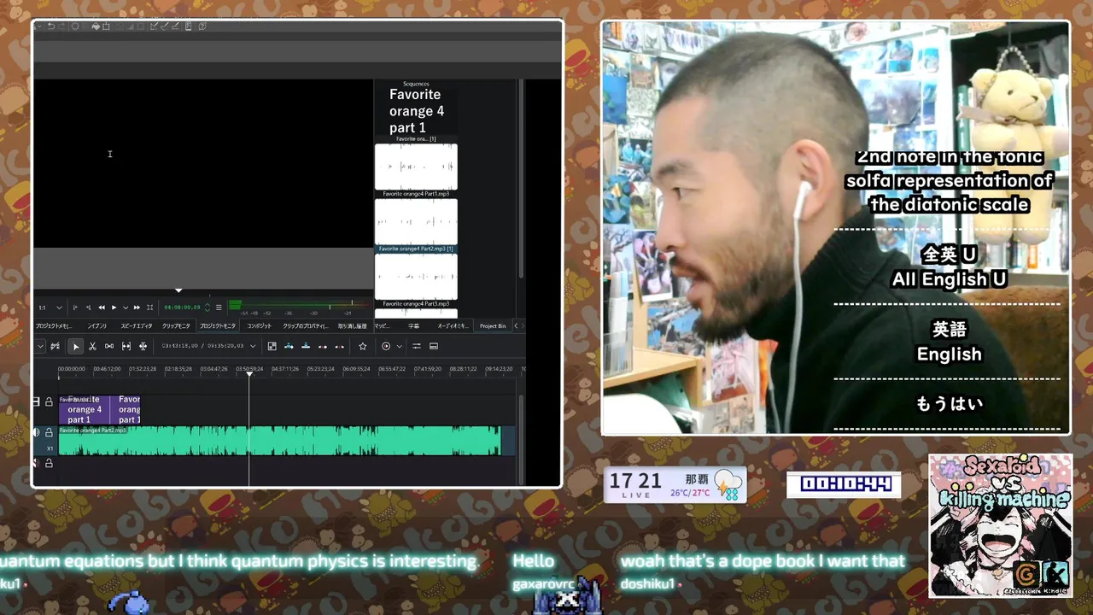The width and height of the screenshot is (1093, 615).
Task: Click the timeline timecode 03:43:18,00 field
Action: (179, 346)
